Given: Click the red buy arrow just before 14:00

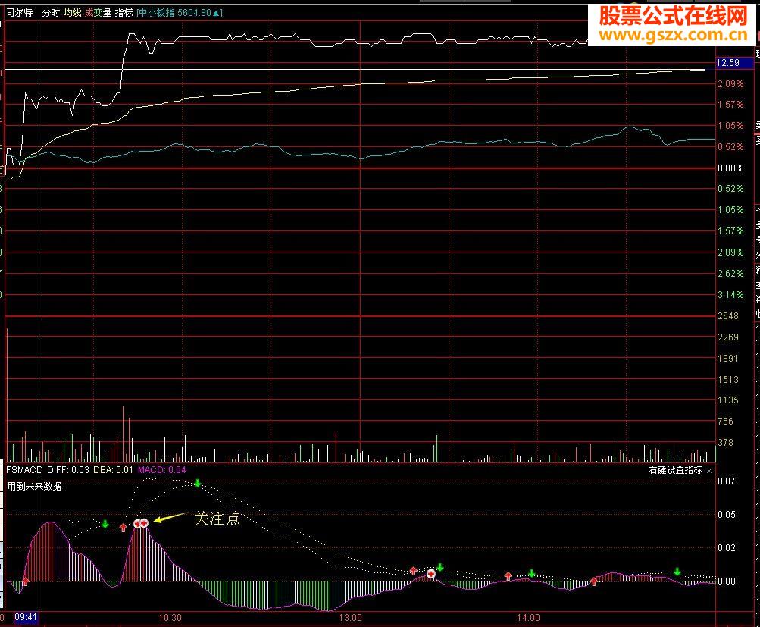Looking at the screenshot, I should coord(508,576).
